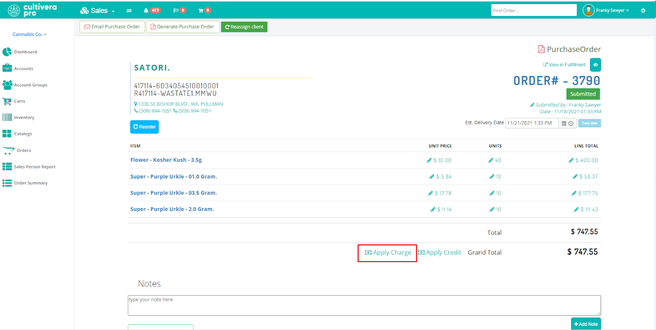Open the notifications bell showing 472
This screenshot has height=330, width=656.
(x=152, y=11)
